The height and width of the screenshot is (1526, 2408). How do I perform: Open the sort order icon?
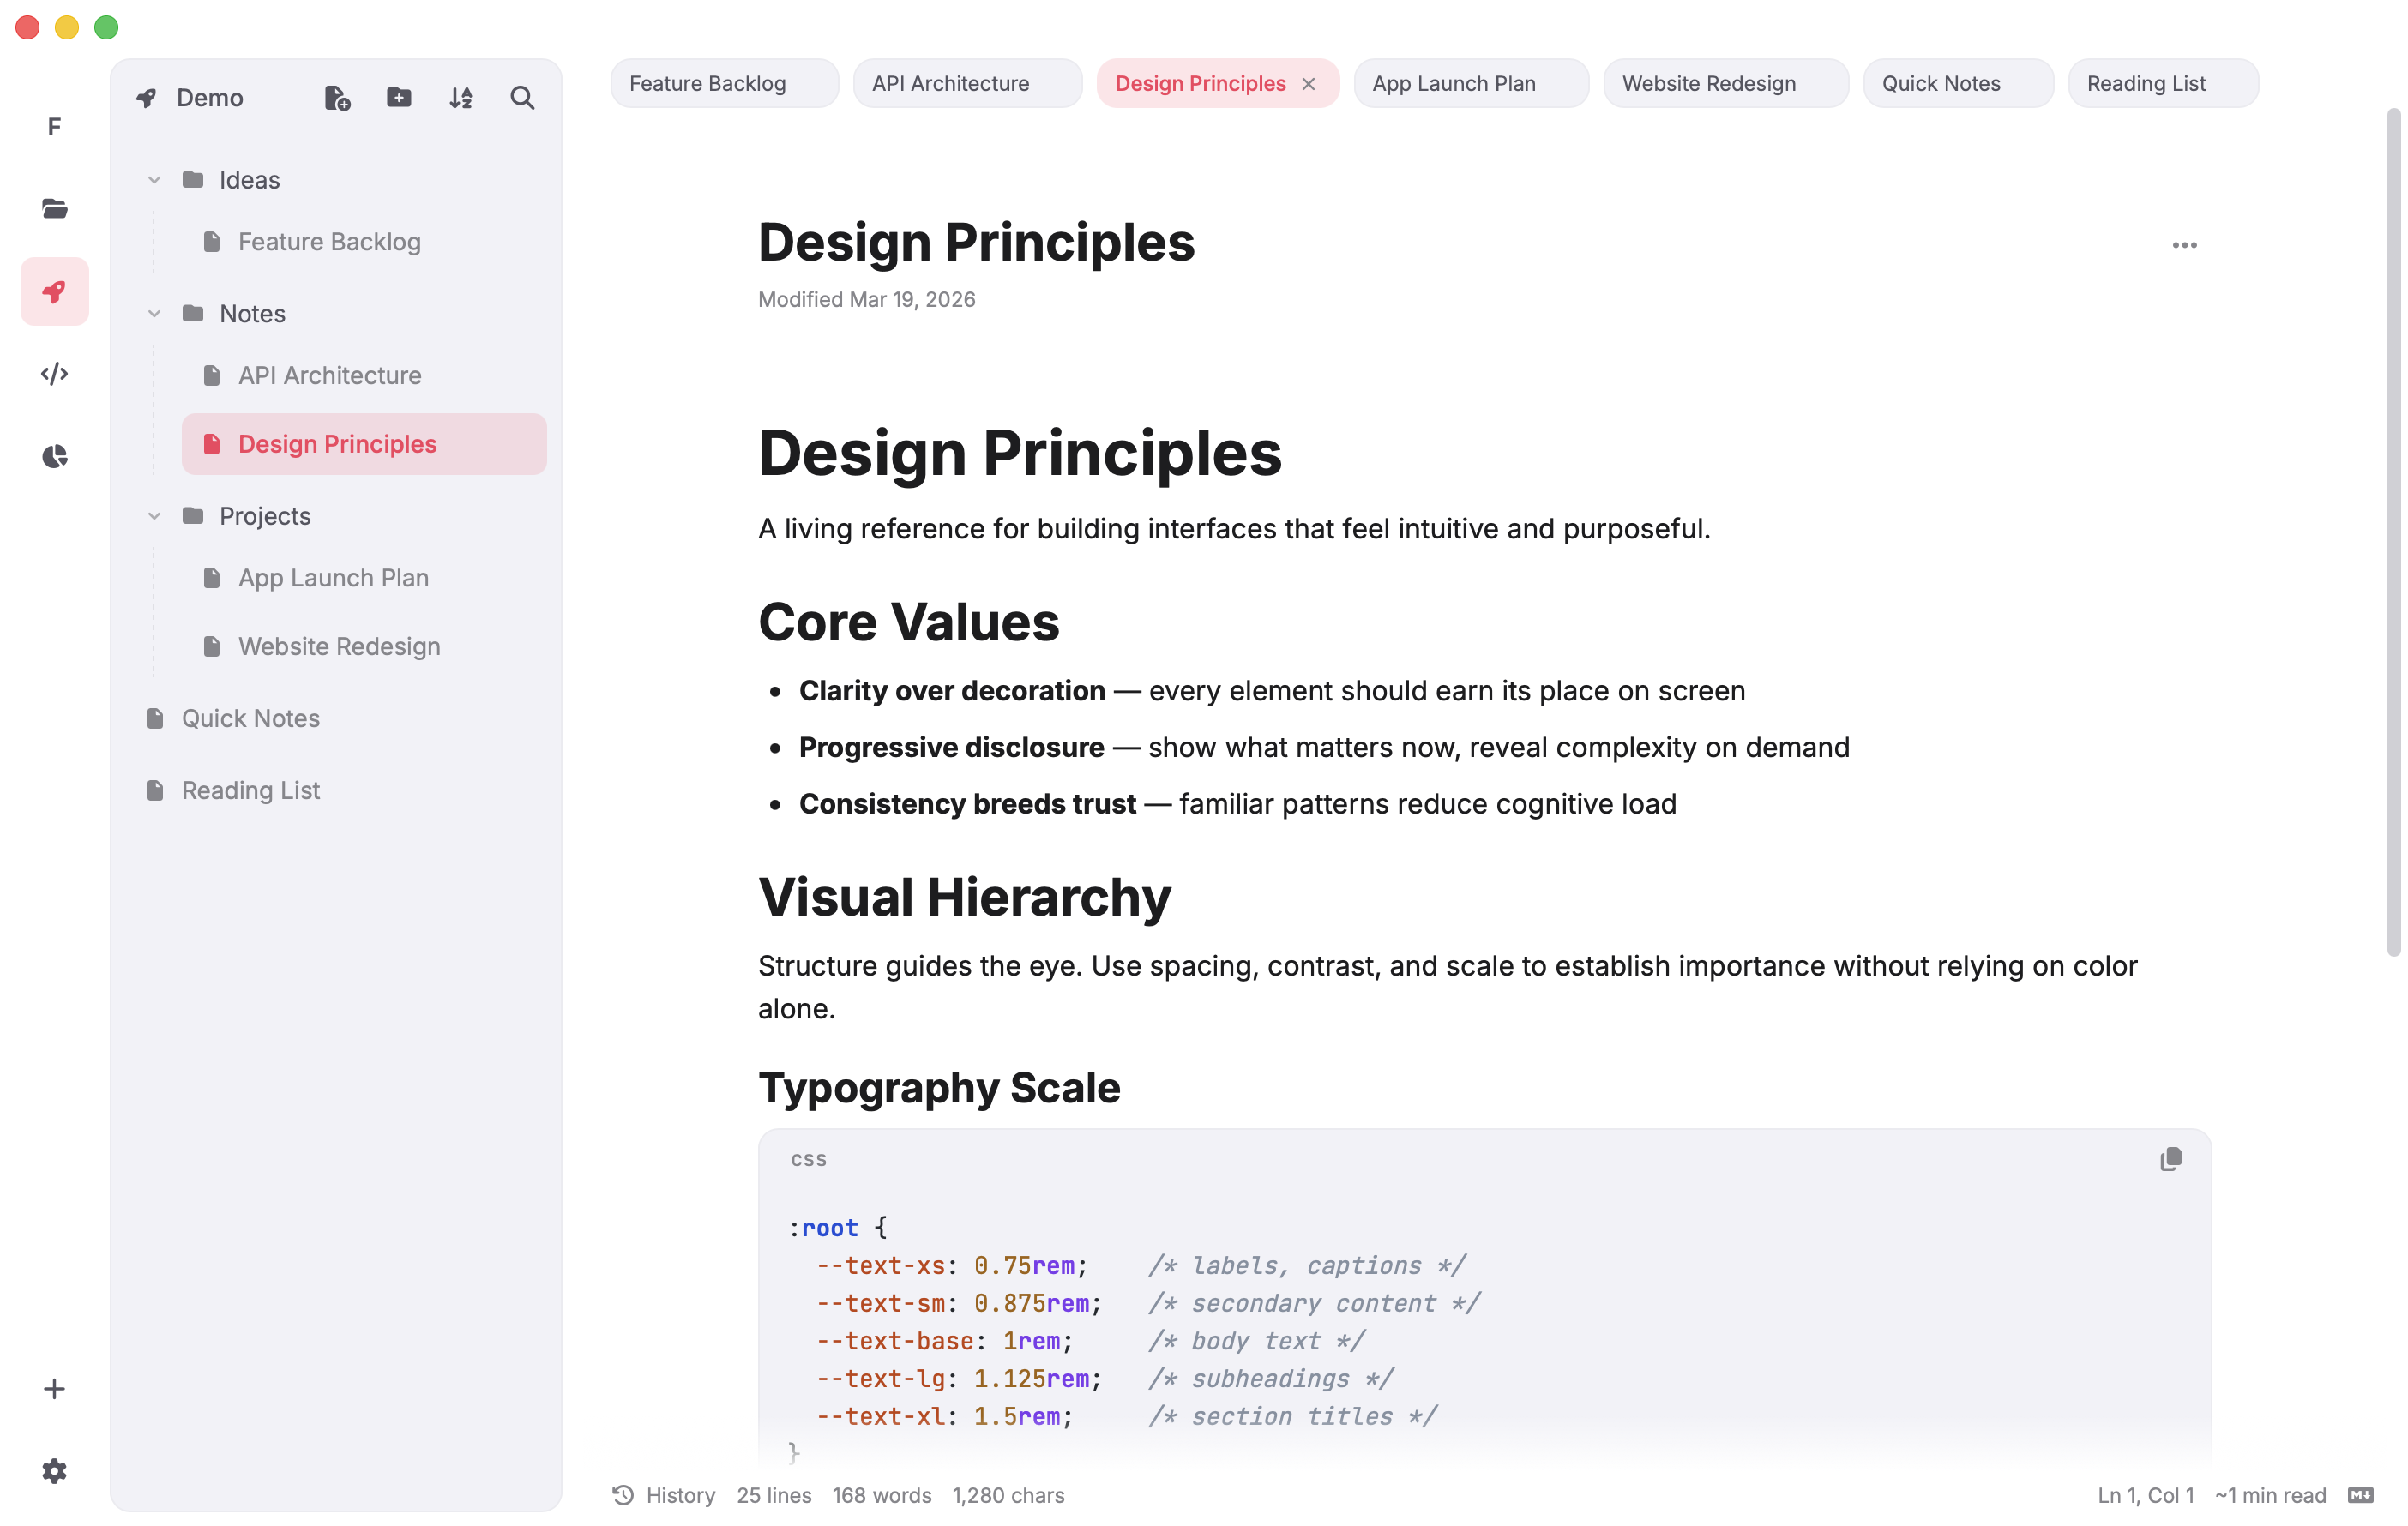[460, 97]
